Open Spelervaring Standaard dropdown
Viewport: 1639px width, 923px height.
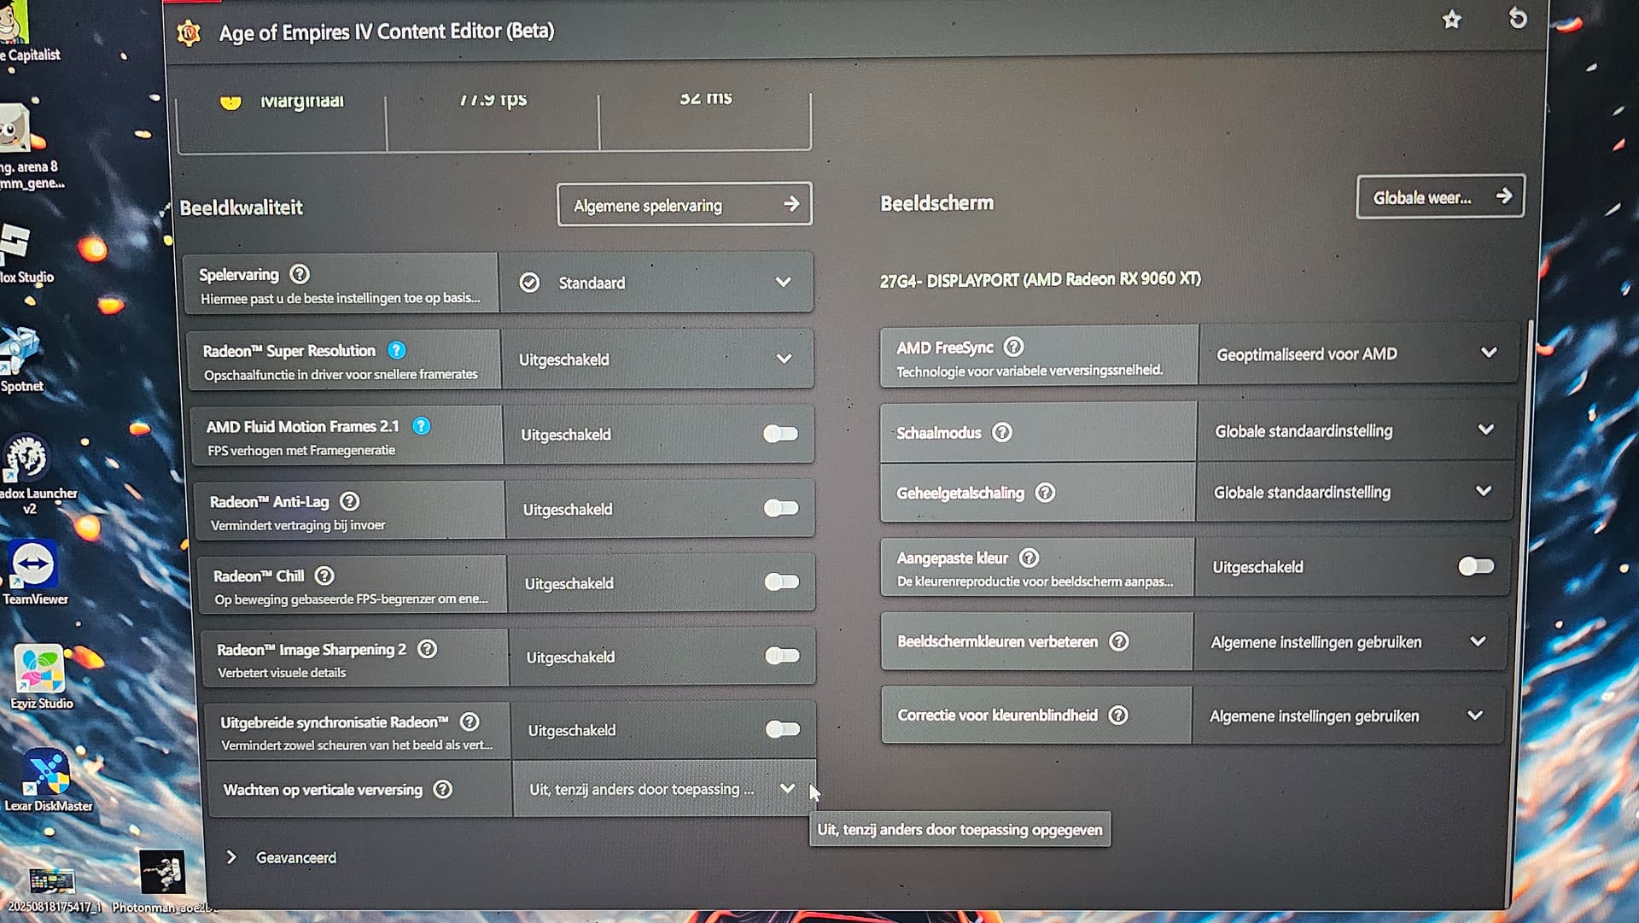pyautogui.click(x=656, y=282)
